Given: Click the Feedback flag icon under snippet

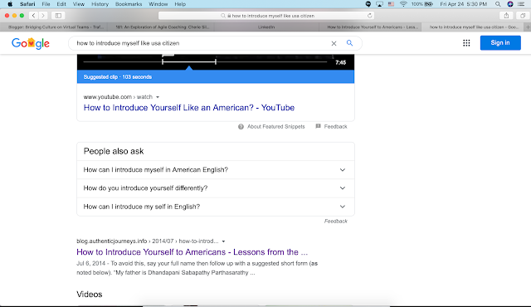Looking at the screenshot, I should click(318, 126).
